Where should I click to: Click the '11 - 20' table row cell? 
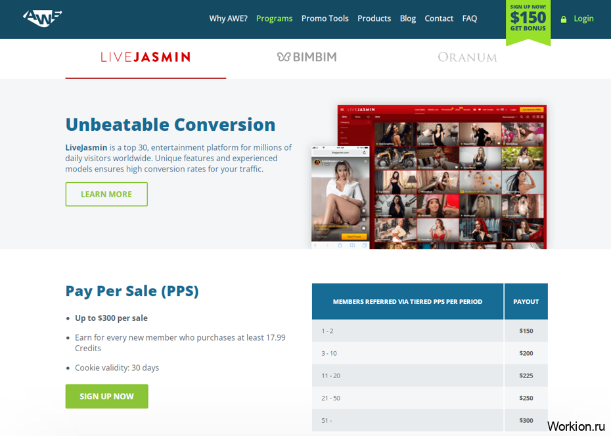[407, 375]
